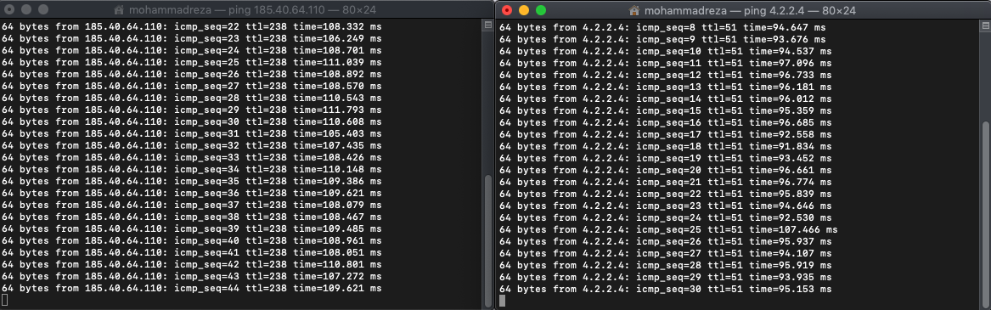Click the line with icmp_seq=35 time=109.386 ms

pyautogui.click(x=192, y=182)
